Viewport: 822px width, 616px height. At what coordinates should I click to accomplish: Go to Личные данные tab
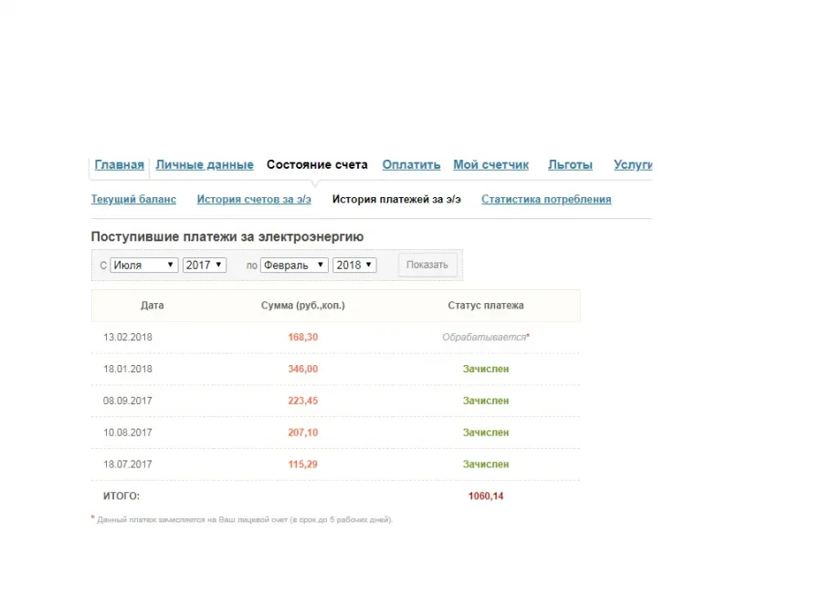click(205, 164)
